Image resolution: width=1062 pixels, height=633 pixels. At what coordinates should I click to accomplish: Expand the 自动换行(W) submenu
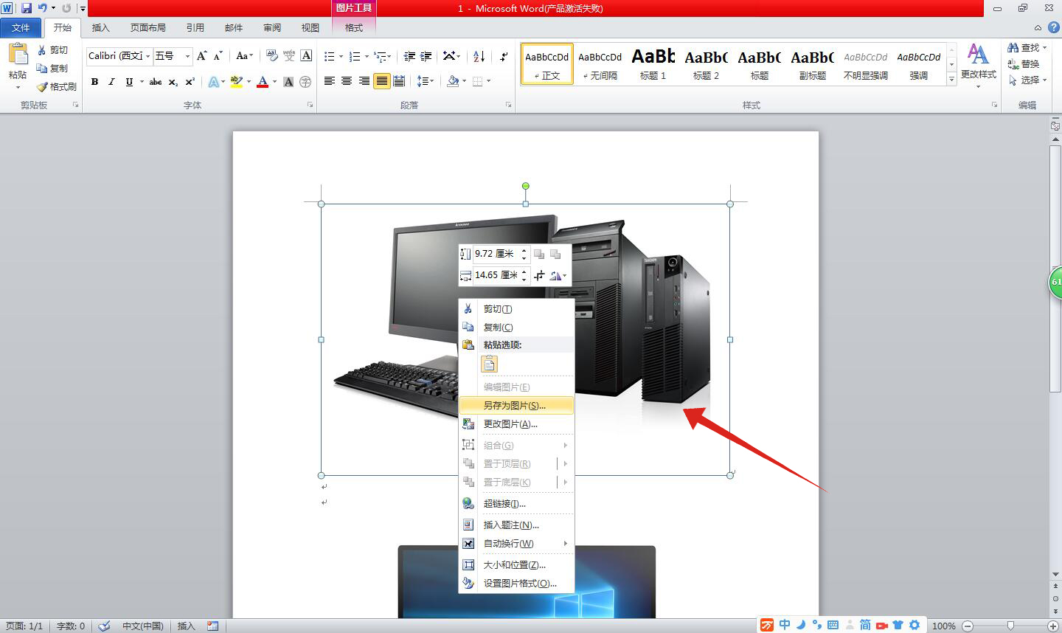click(516, 543)
